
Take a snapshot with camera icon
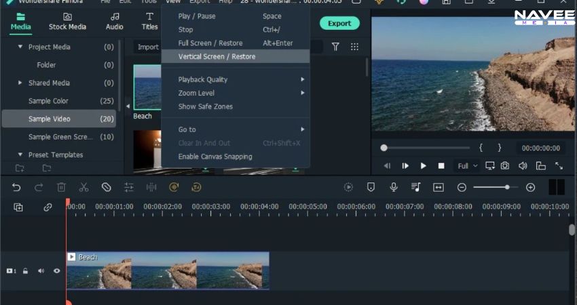[505, 166]
